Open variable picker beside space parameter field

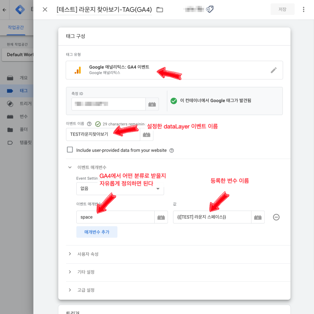pos(161,217)
